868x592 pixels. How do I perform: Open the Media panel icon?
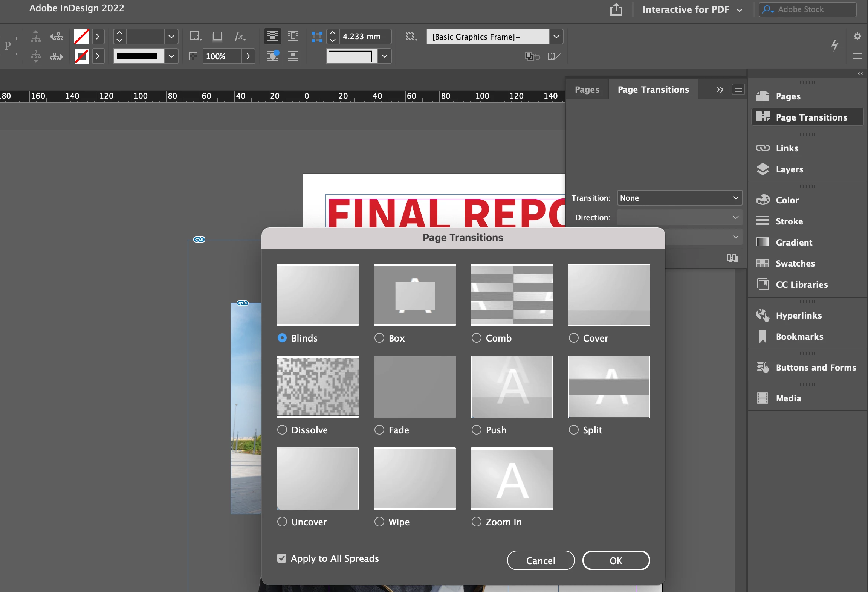pos(763,398)
